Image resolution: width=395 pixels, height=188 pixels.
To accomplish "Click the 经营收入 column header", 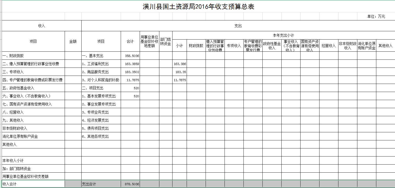I will click(329, 46).
